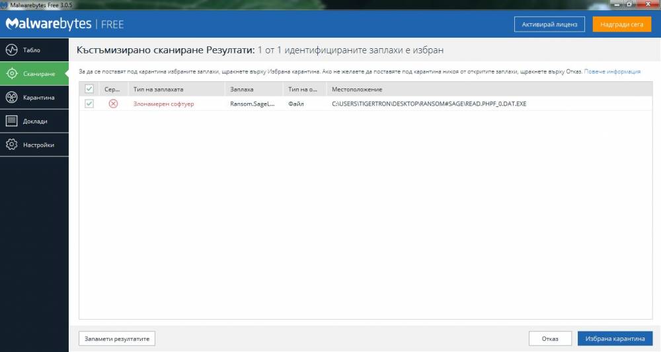Image resolution: width=661 pixels, height=352 pixels.
Task: Open the Табло dashboard icon in sidebar
Action: 11,50
